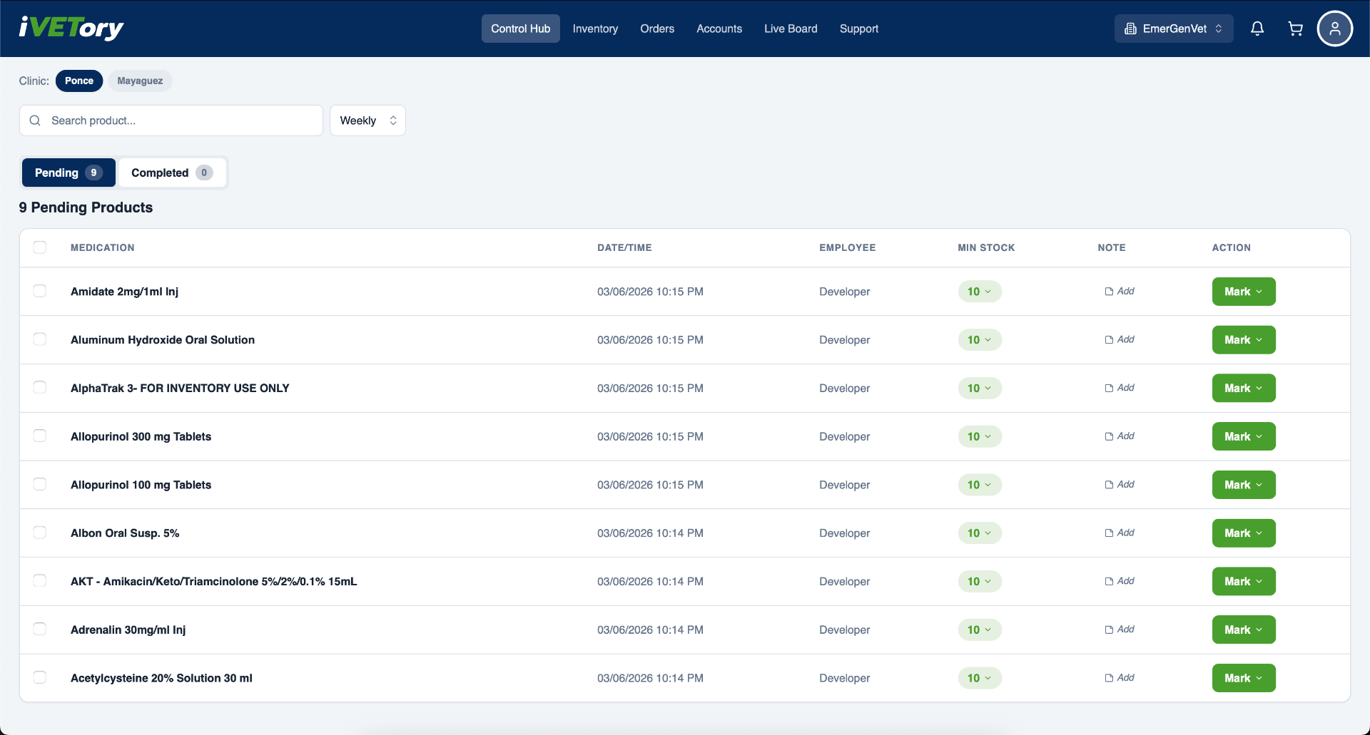1370x735 pixels.
Task: Select the Ponce clinic
Action: click(79, 81)
